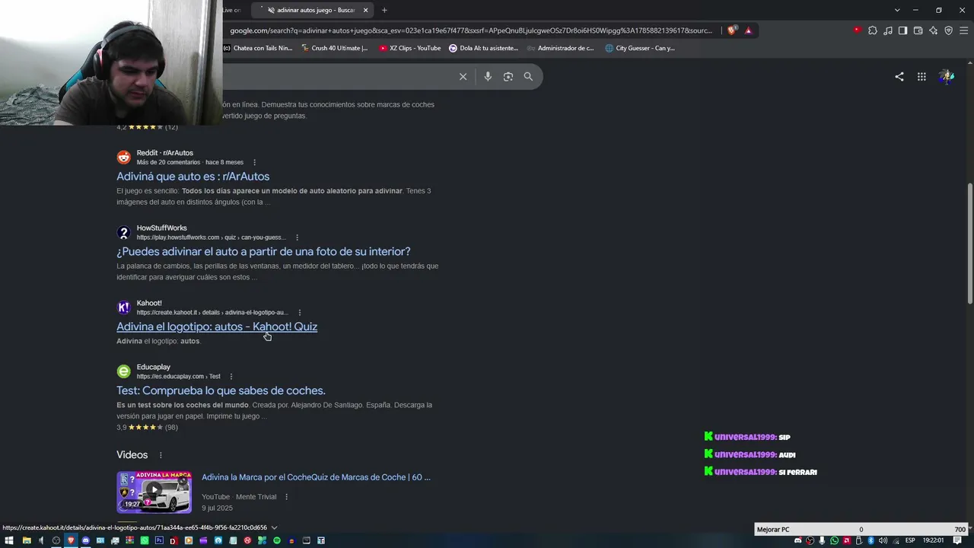
Task: Open Brave Rewards triangle icon
Action: click(x=749, y=30)
